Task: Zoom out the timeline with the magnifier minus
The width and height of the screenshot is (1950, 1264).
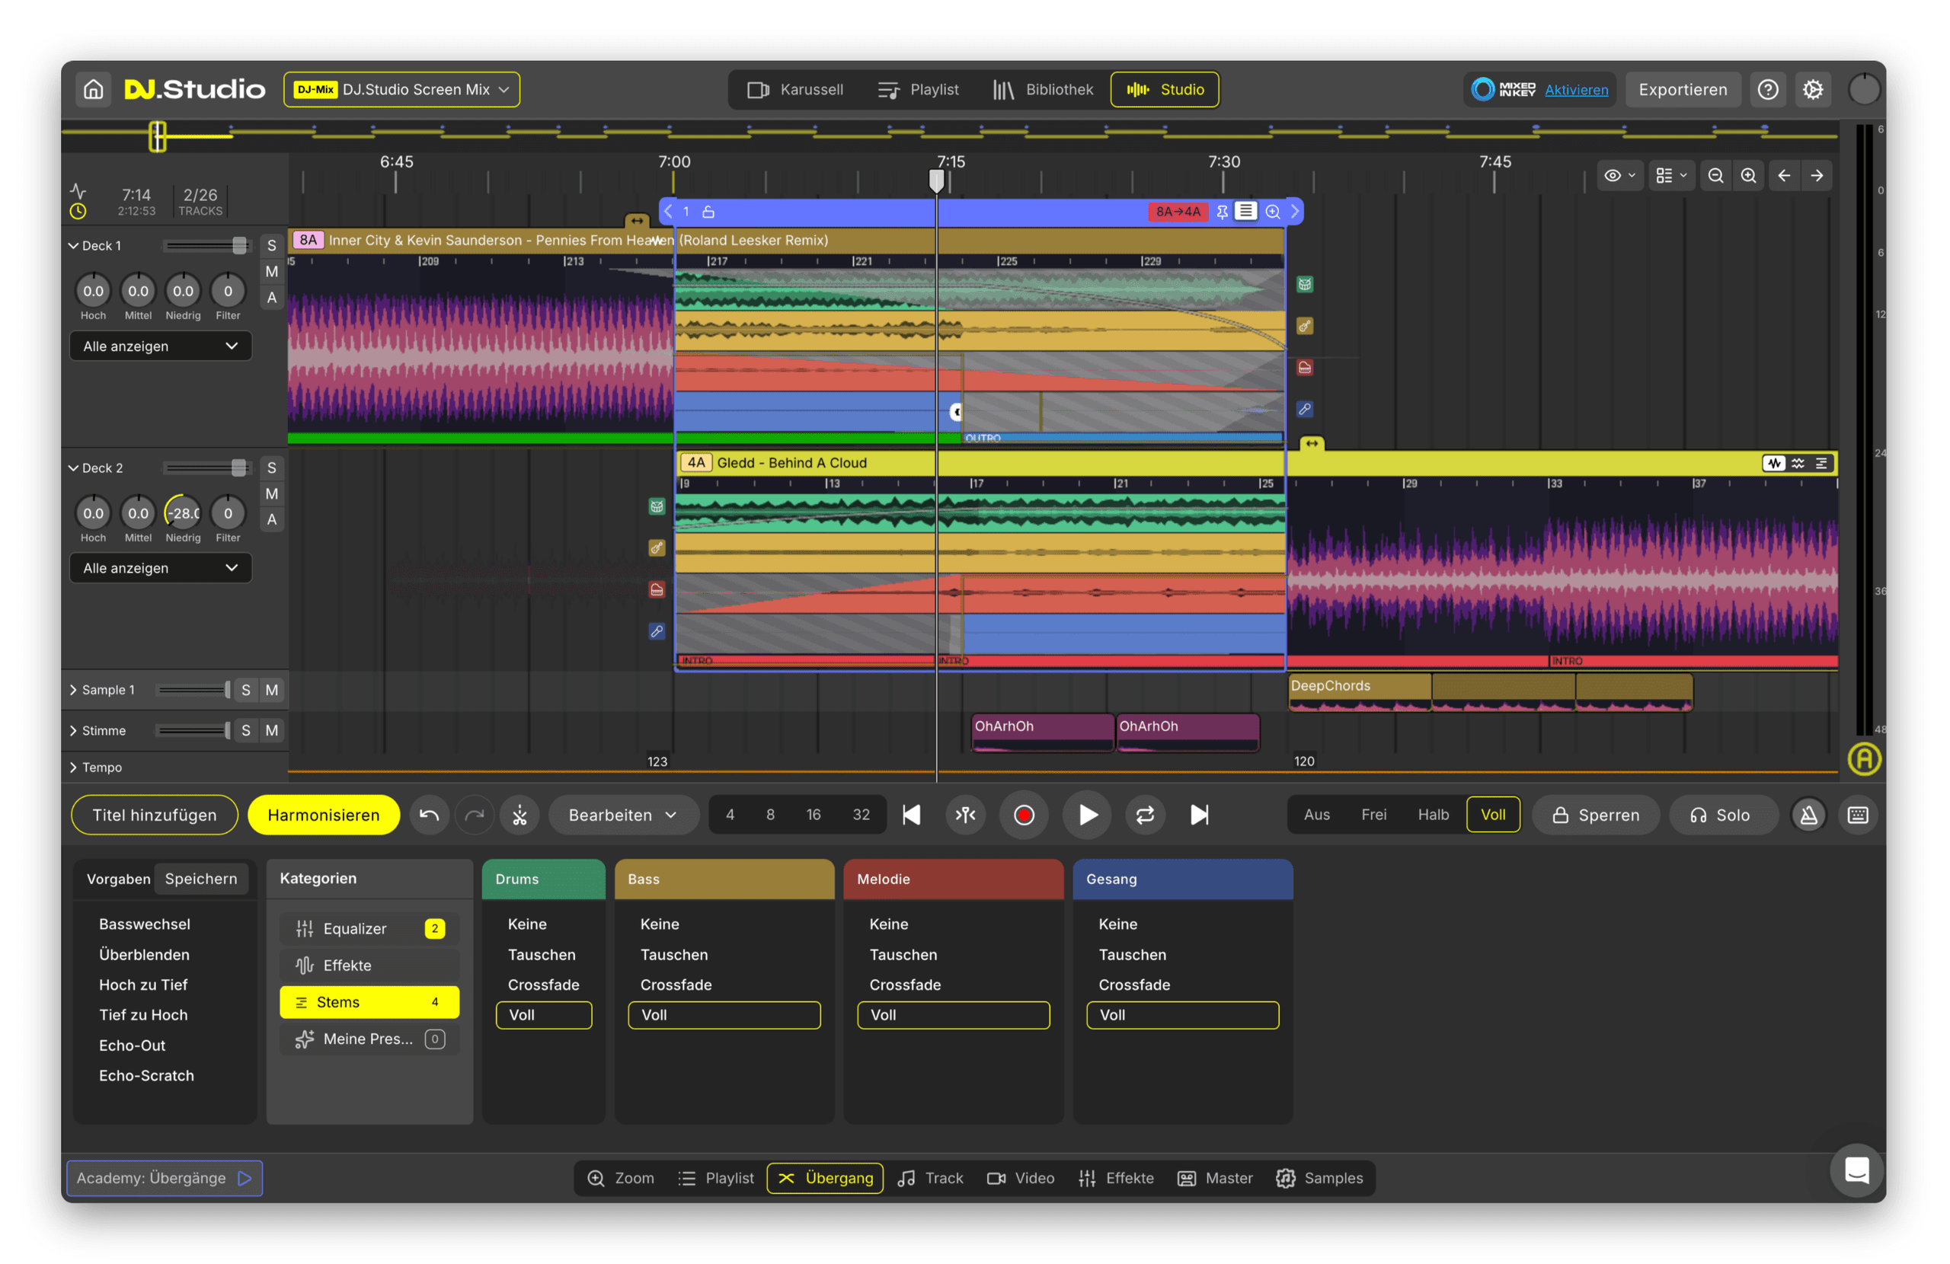Action: coord(1715,175)
